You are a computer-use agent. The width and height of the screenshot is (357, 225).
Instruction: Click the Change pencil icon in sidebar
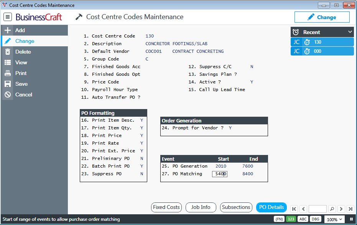pos(8,41)
